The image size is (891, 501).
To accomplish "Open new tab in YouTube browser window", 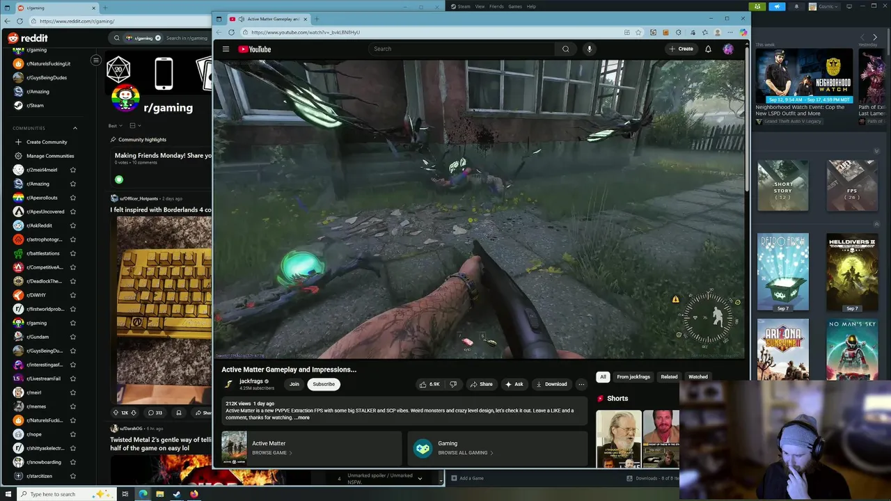I will [x=316, y=19].
